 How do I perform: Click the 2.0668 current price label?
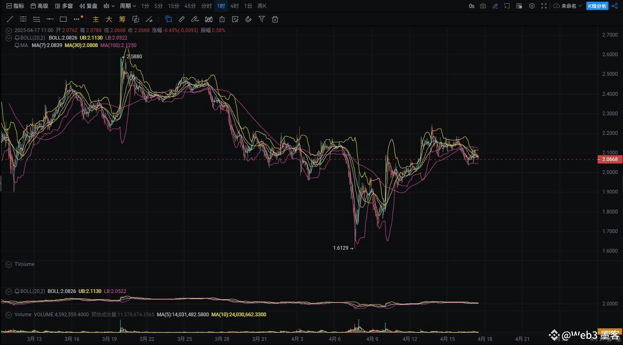pos(610,159)
